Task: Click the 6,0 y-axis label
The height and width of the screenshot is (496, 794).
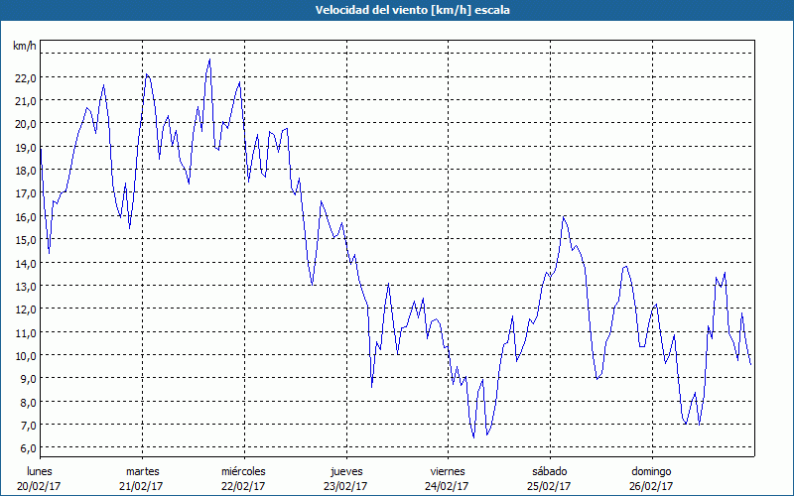Action: tap(25, 448)
